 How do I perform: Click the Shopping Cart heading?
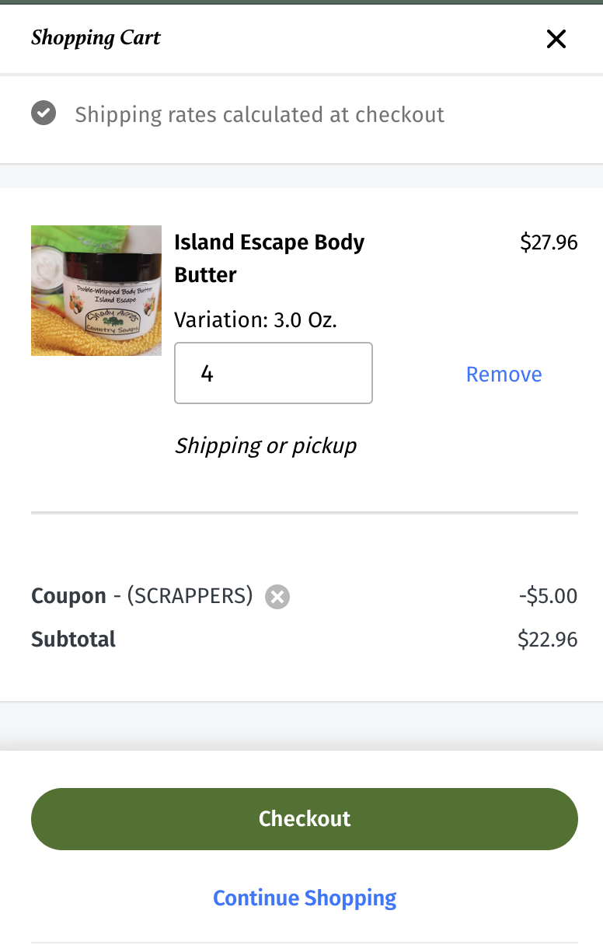tap(96, 38)
